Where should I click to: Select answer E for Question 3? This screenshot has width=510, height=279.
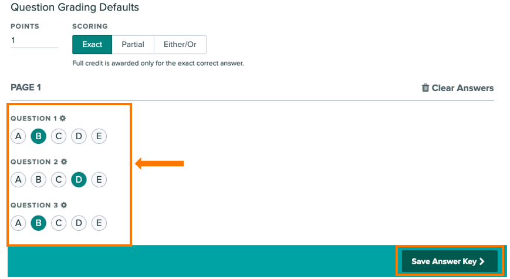tap(99, 223)
